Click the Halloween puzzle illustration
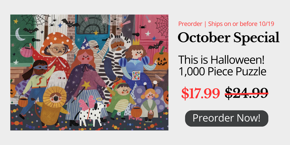This screenshot has height=145, width=290. pos(89,72)
